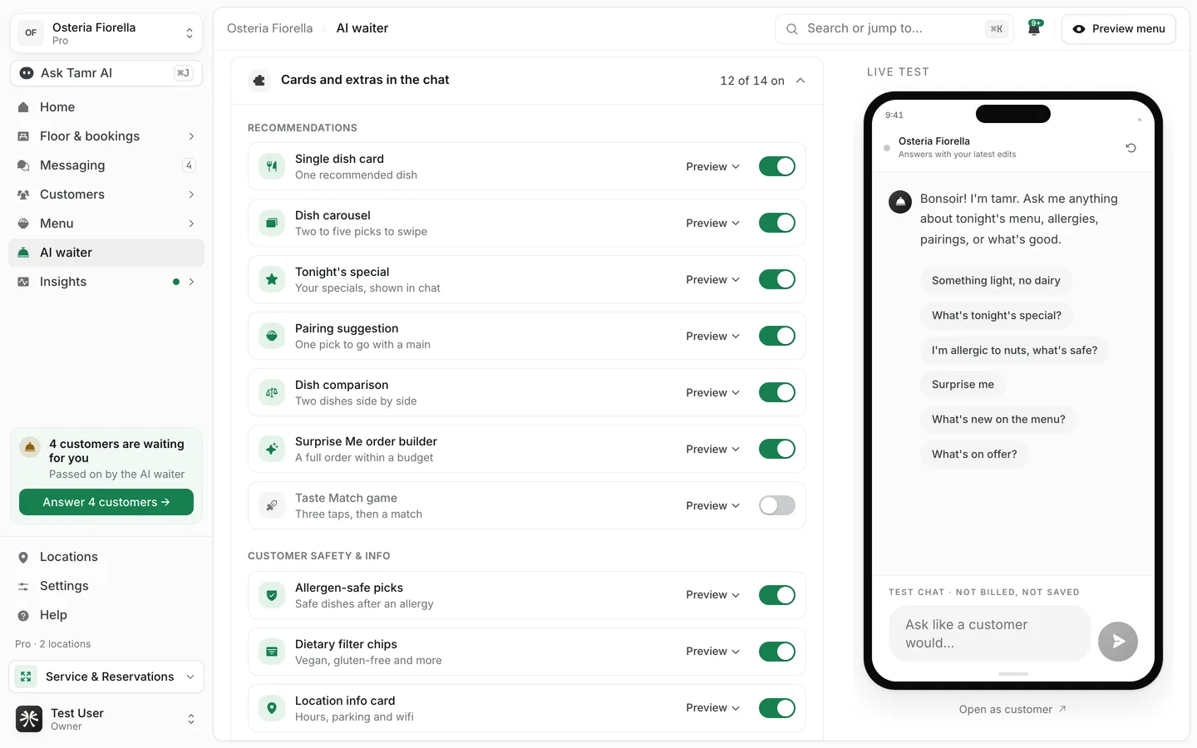Open the Service & Reservations dropdown
Screen dimensions: 1197x748
pyautogui.click(x=106, y=677)
